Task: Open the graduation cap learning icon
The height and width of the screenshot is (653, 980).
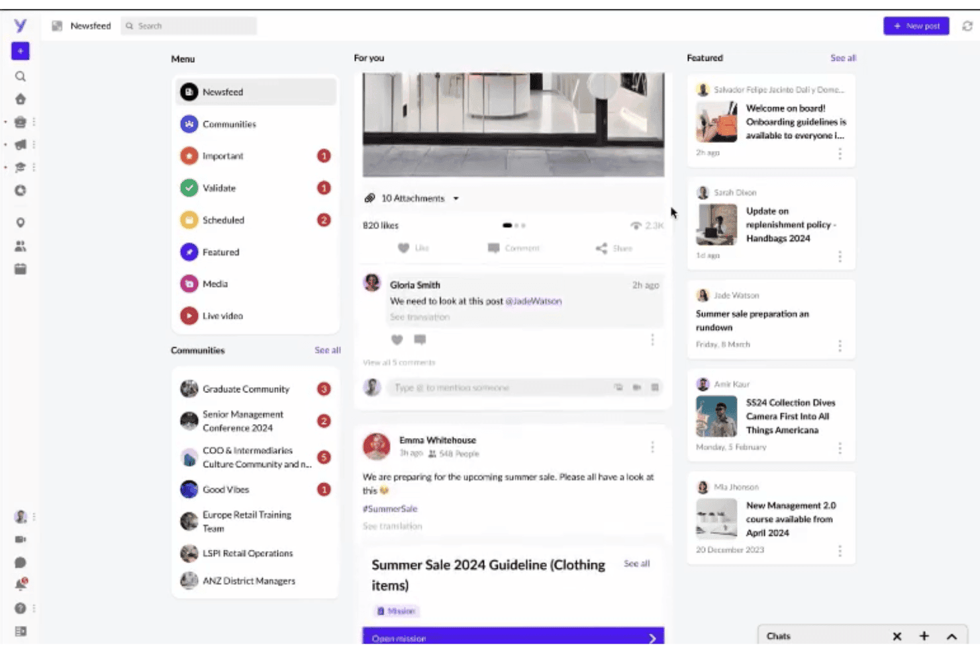Action: [x=21, y=167]
